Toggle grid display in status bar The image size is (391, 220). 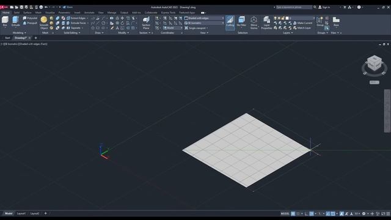pos(293,213)
